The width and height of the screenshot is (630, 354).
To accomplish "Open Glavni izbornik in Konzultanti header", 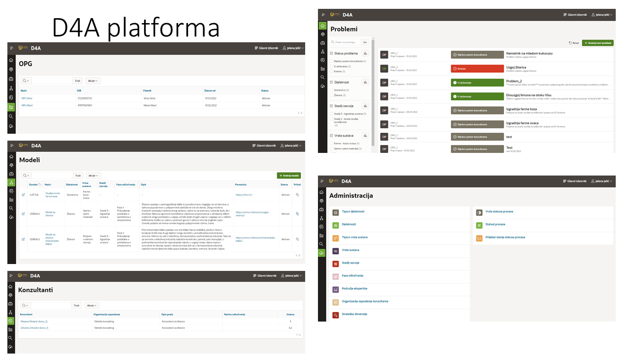I will pyautogui.click(x=265, y=276).
